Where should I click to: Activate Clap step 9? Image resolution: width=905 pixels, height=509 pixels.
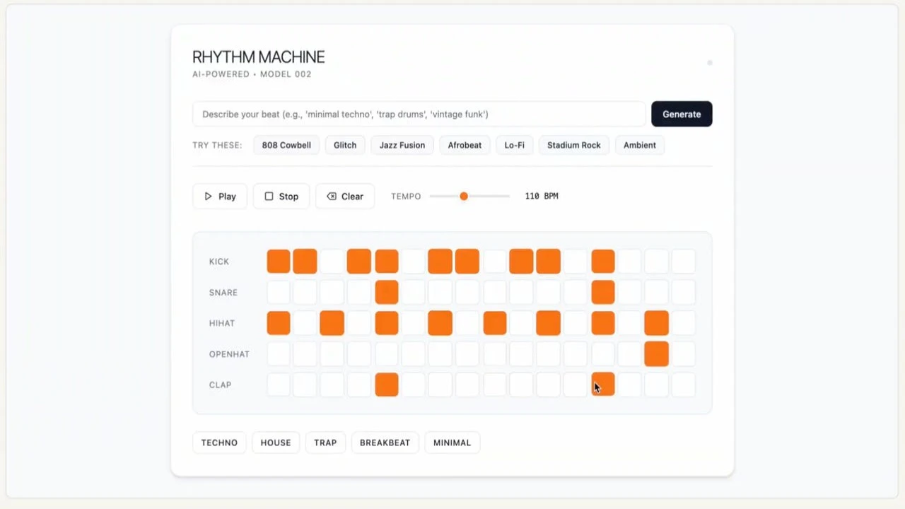coord(495,385)
